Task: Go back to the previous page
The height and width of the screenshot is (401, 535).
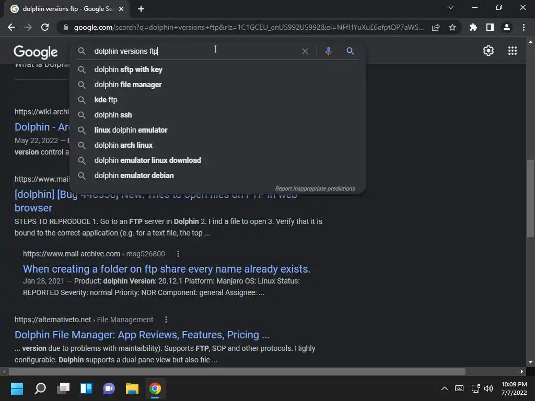Action: [11, 27]
